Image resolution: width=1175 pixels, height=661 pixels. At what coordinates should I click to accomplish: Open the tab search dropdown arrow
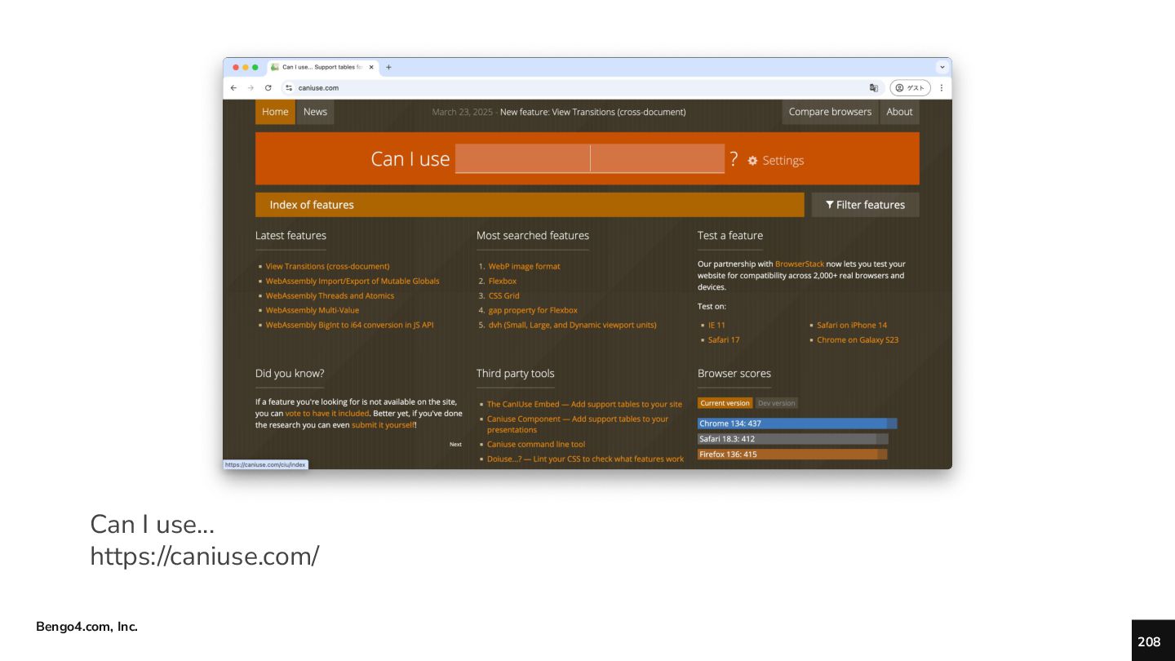point(942,67)
